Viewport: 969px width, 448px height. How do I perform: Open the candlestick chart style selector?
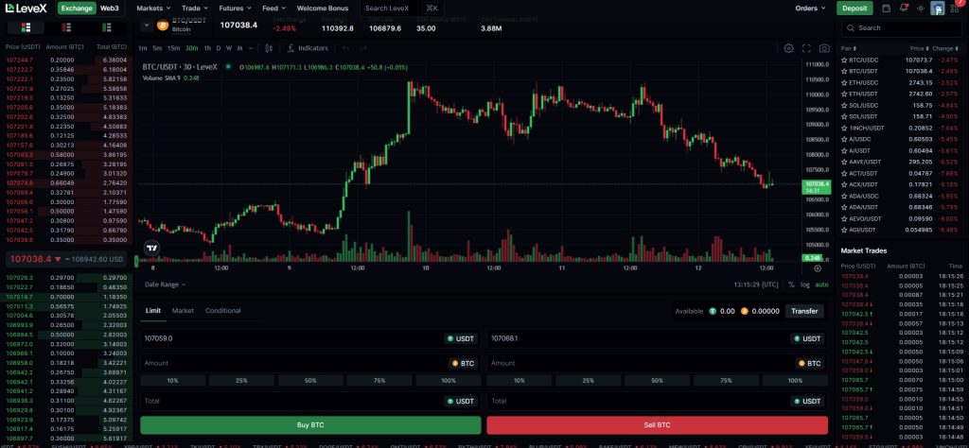269,48
